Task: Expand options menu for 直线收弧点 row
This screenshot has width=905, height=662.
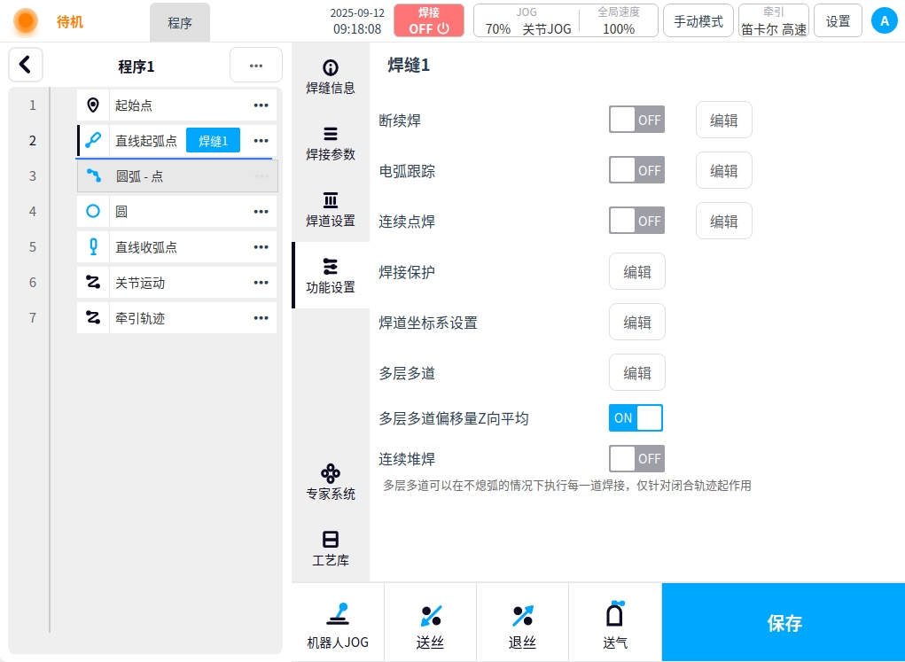Action: 261,247
